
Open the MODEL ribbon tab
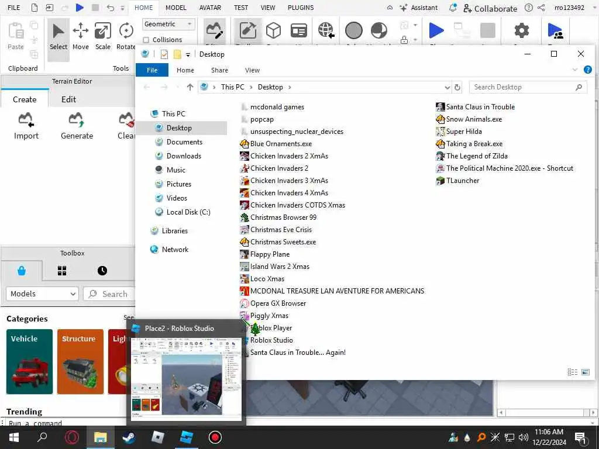point(175,8)
